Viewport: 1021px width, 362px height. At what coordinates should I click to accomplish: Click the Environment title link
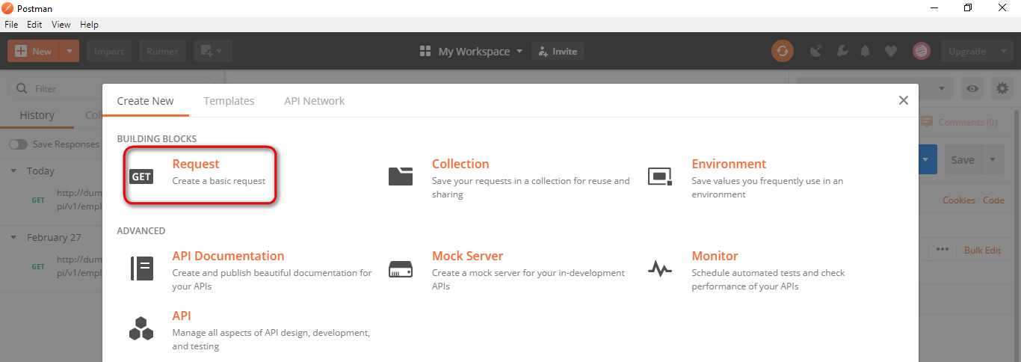pyautogui.click(x=729, y=164)
